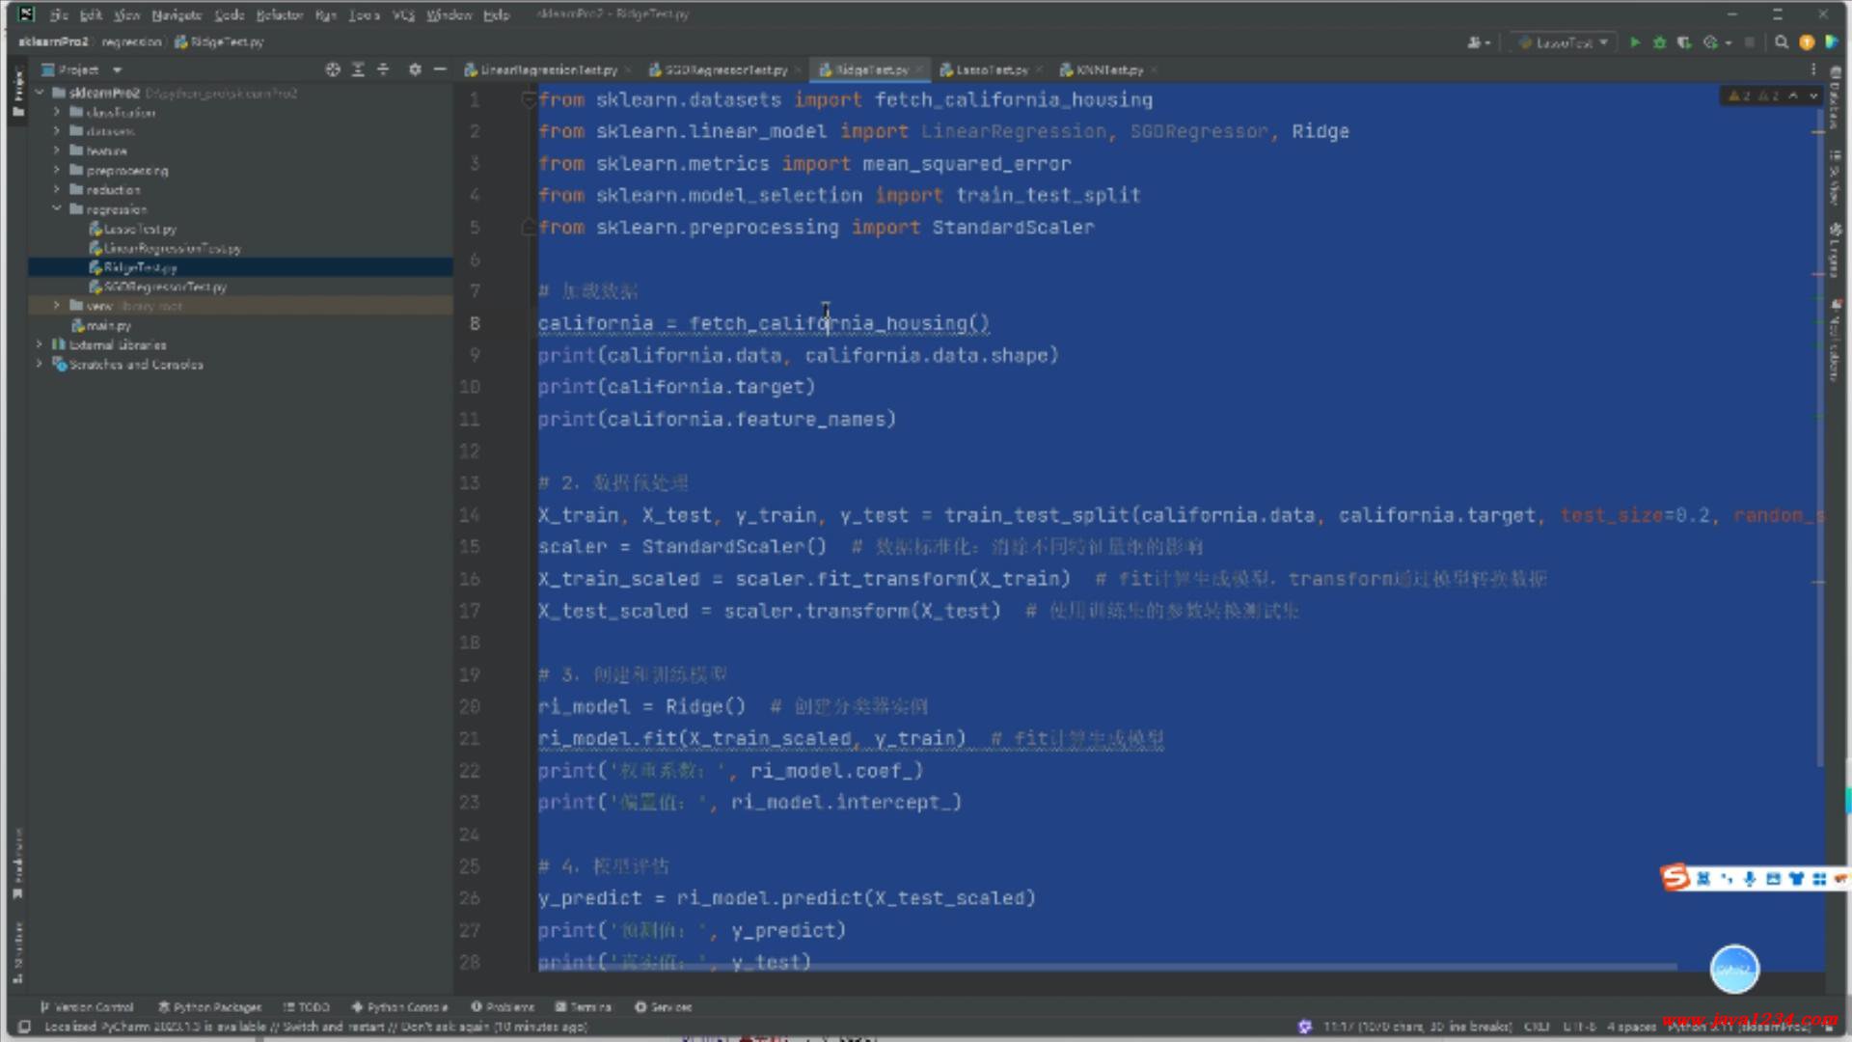This screenshot has height=1042, width=1852.
Task: Open the Python Console tool window
Action: [x=399, y=1006]
